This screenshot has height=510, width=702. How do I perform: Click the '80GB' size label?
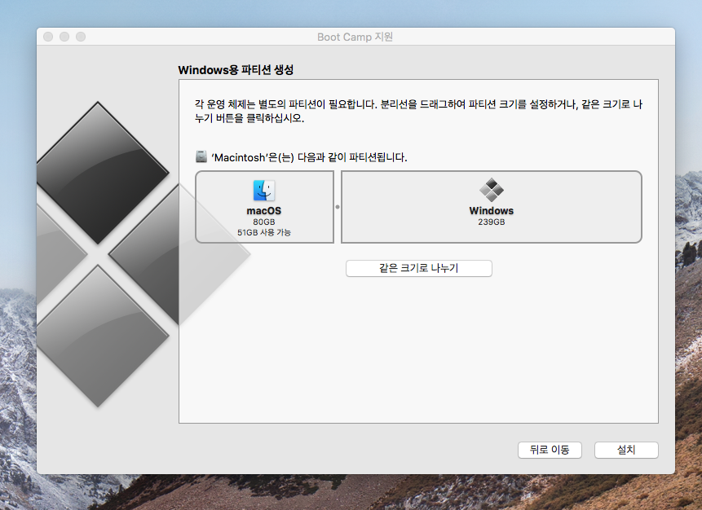[264, 222]
